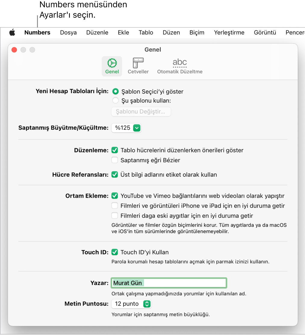Open the %125 zoom dropdown
Image resolution: width=305 pixels, height=335 pixels.
coord(126,128)
